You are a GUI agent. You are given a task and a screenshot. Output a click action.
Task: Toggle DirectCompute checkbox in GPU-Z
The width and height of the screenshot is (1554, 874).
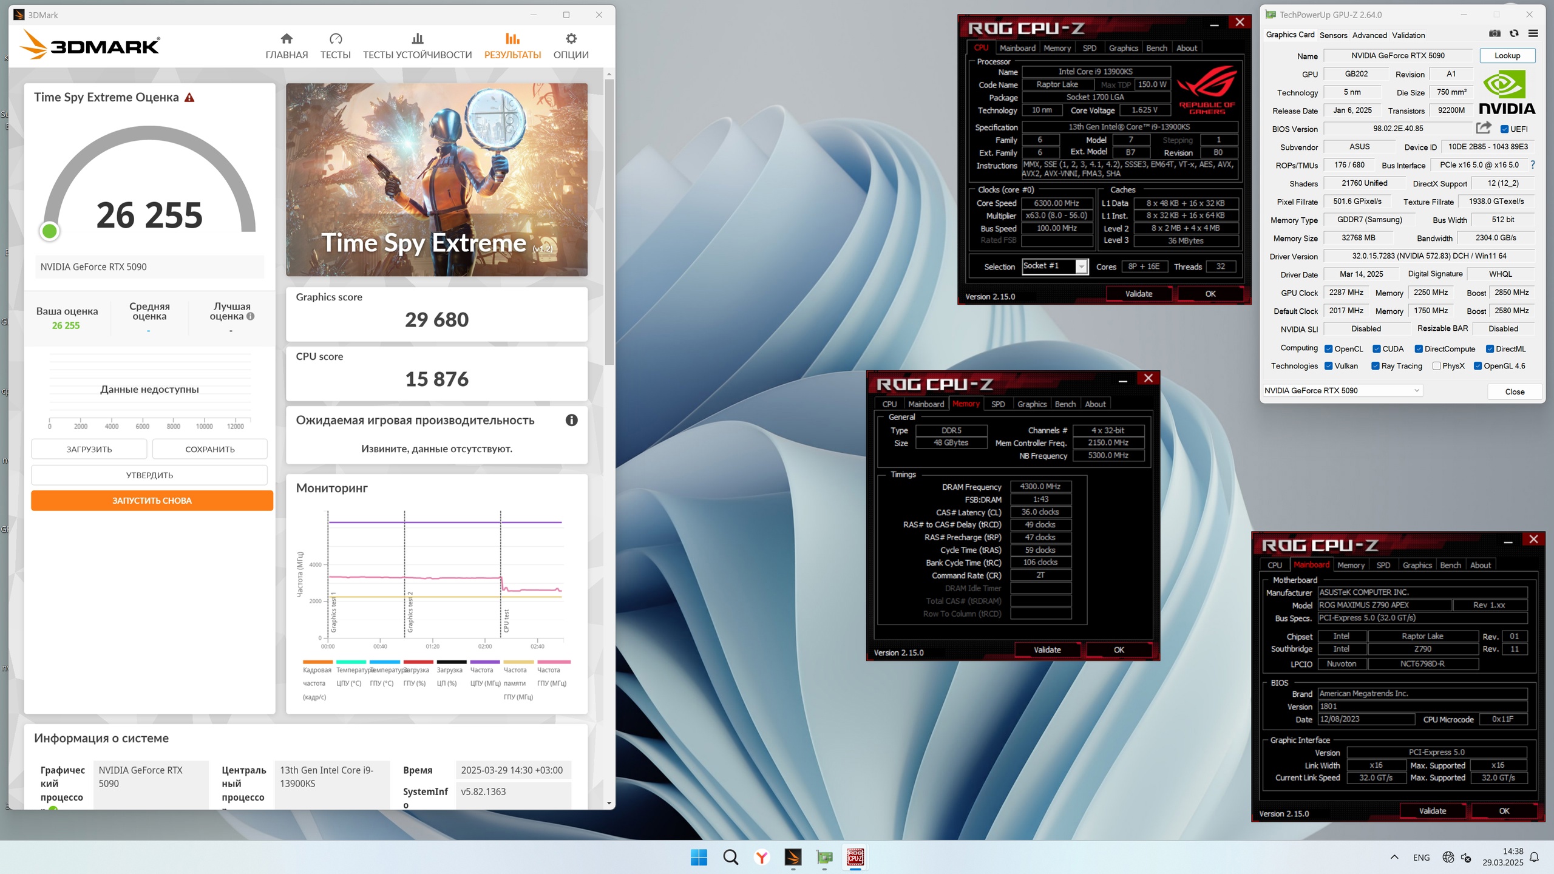[1419, 348]
